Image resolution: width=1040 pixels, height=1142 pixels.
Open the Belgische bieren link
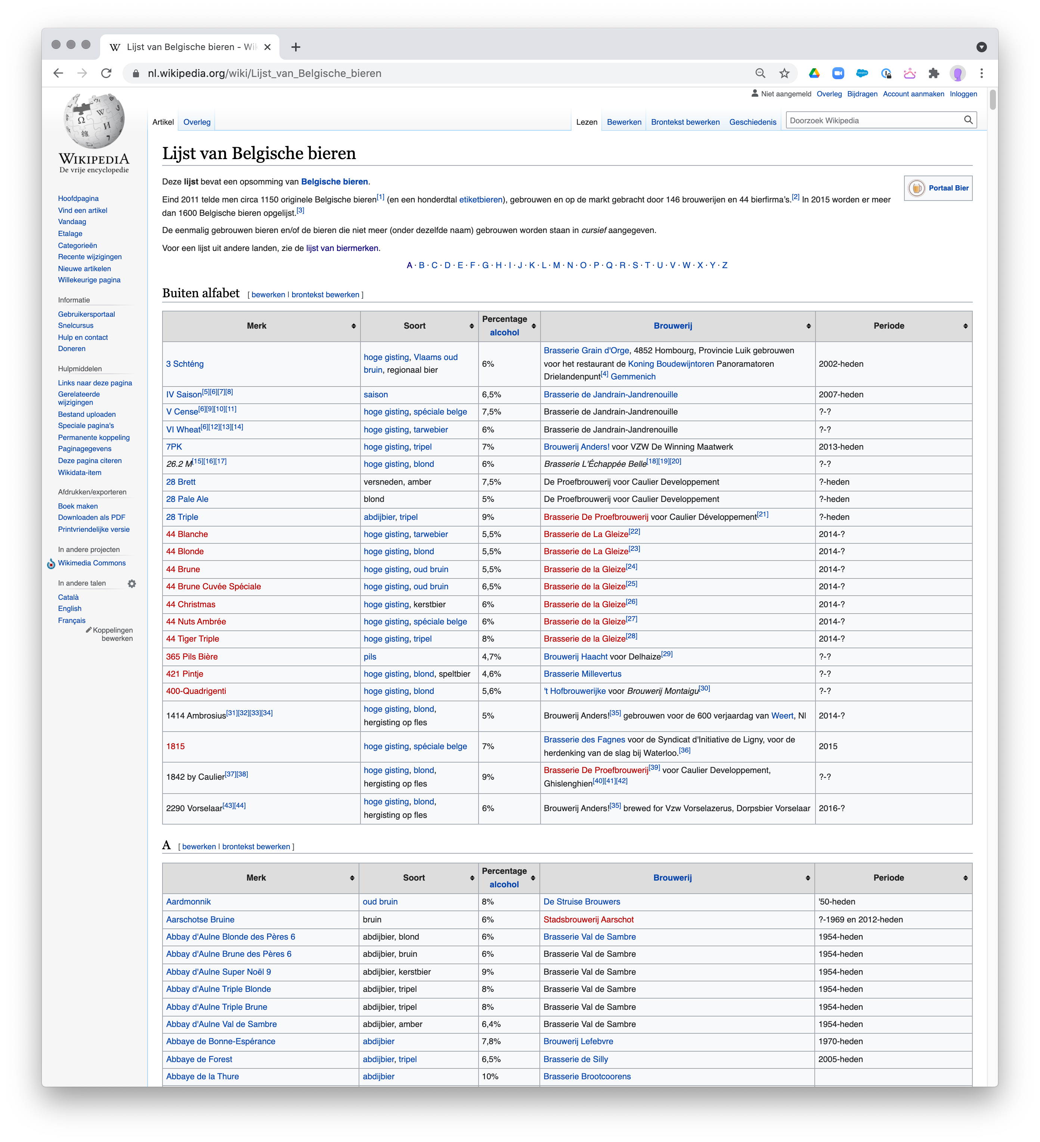click(x=334, y=182)
